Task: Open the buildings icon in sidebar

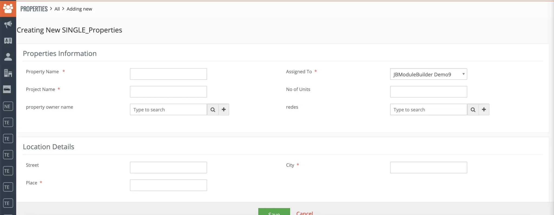Action: tap(8, 73)
